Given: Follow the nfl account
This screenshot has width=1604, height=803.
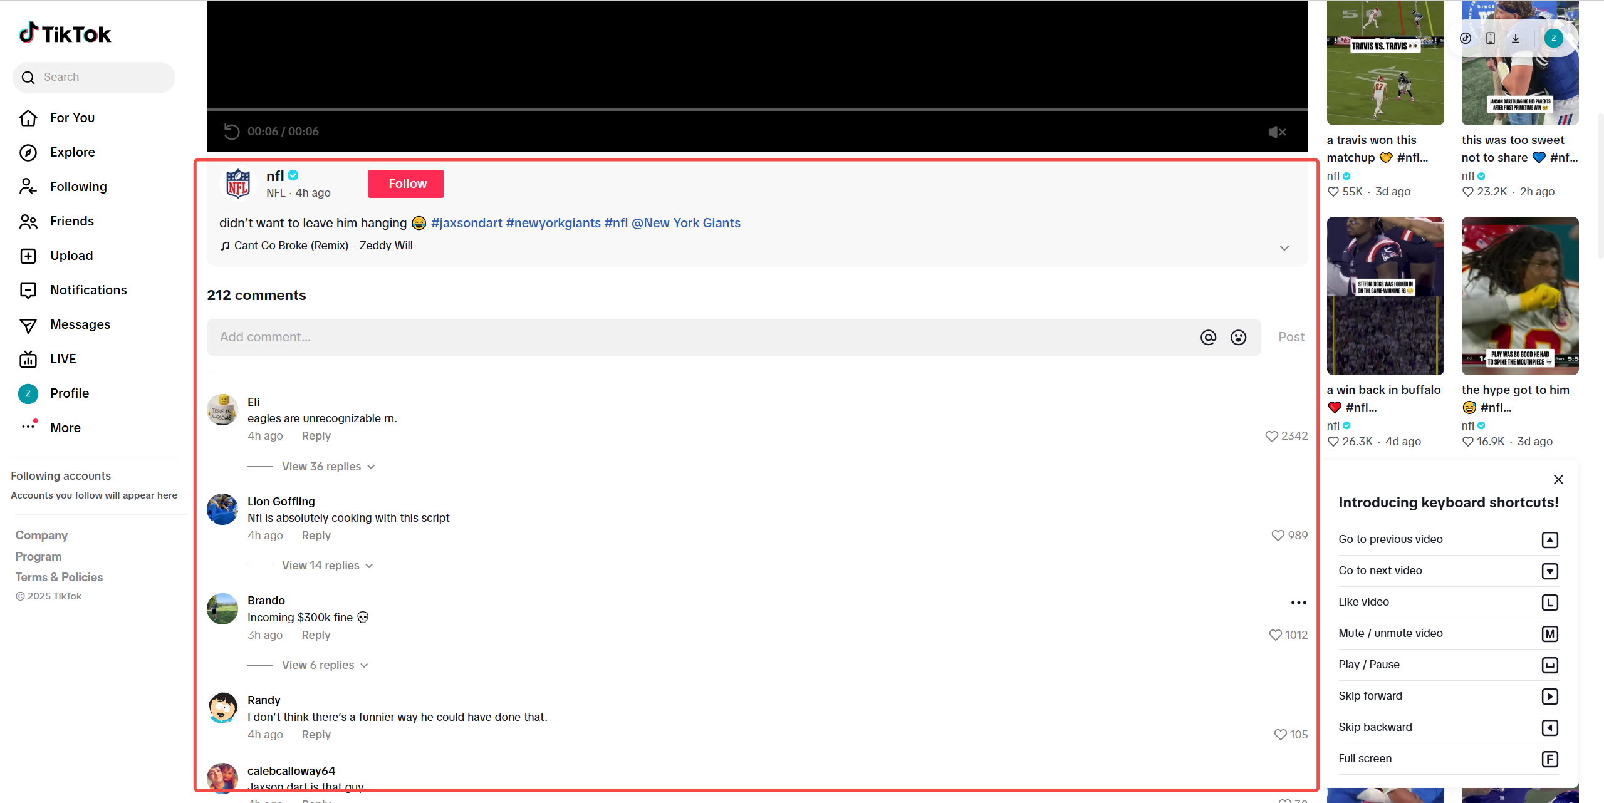Looking at the screenshot, I should tap(405, 184).
